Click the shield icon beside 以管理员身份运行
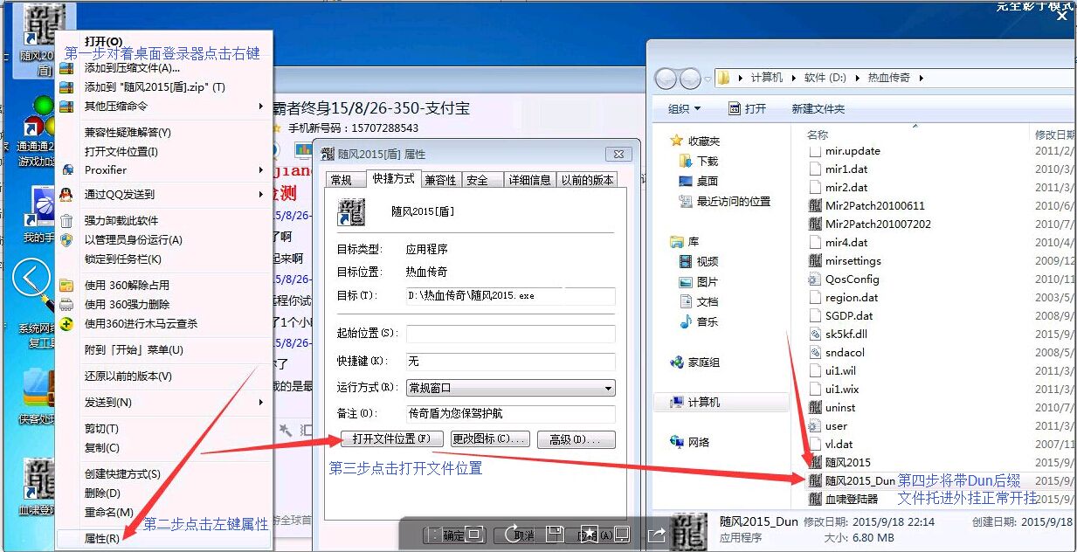 [x=66, y=240]
